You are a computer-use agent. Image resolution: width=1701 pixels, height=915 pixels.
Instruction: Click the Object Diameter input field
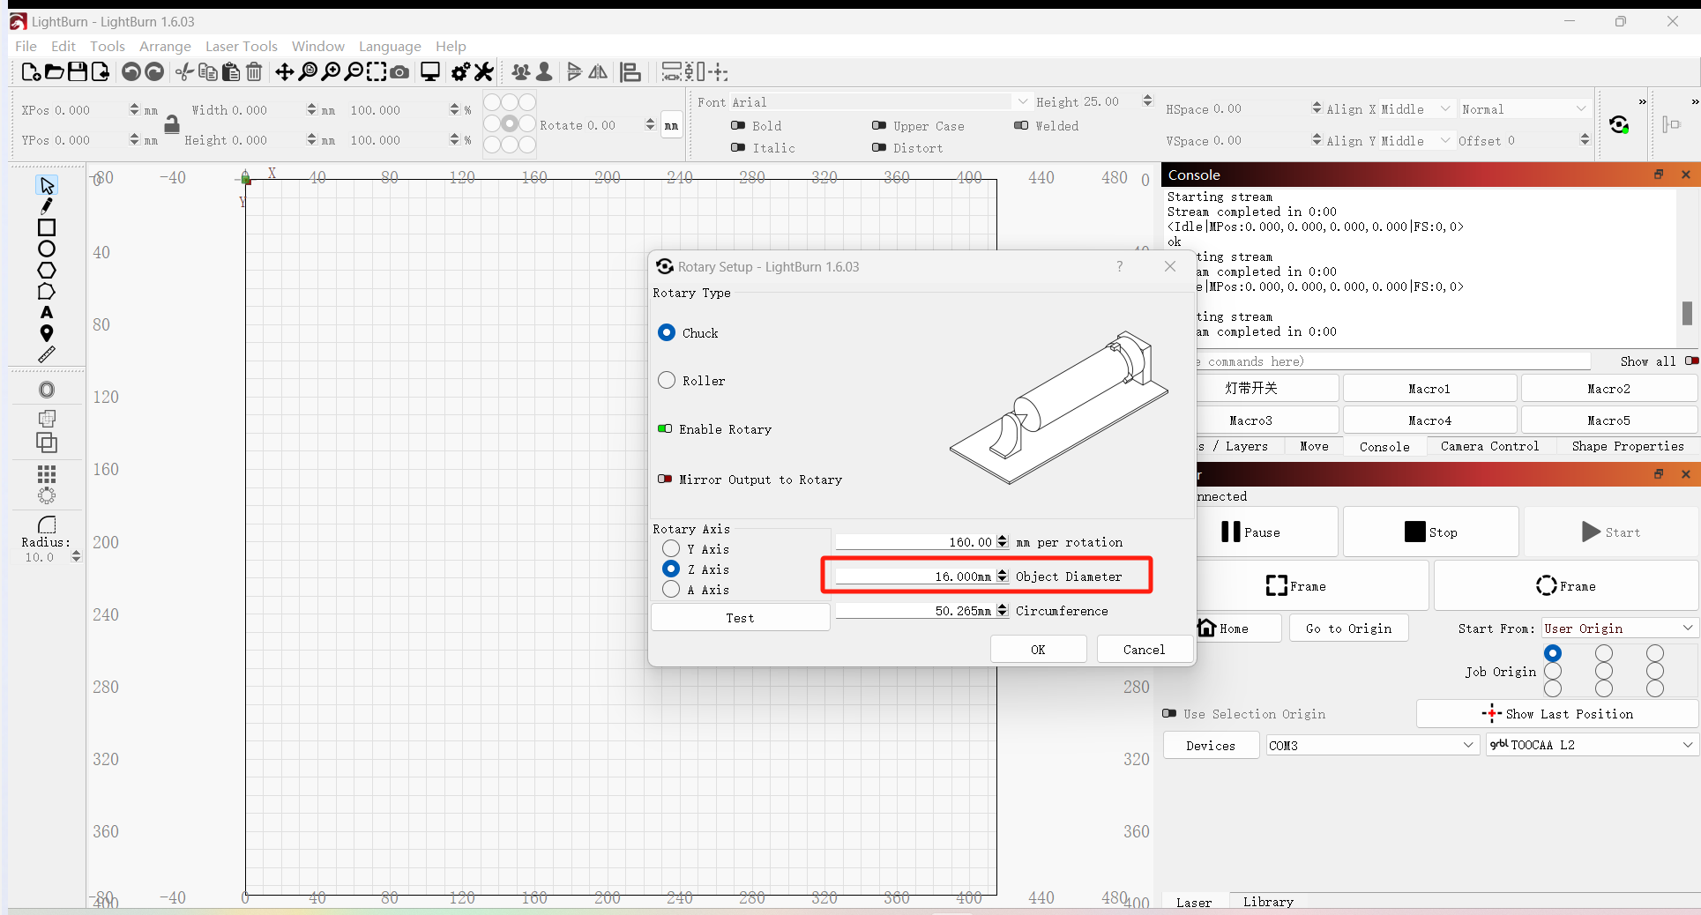[x=914, y=577]
